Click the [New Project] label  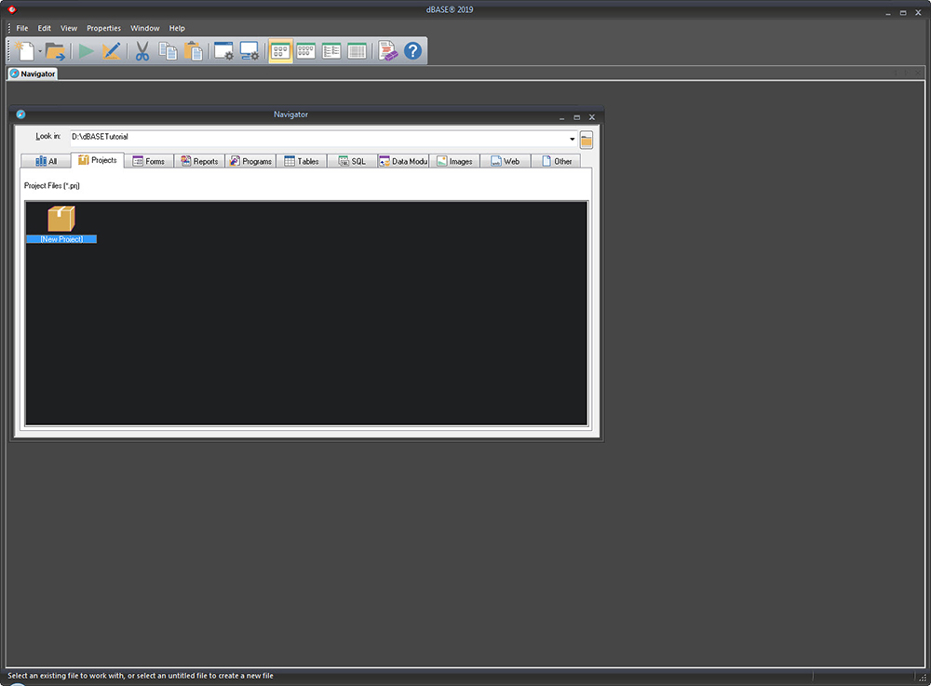[61, 239]
